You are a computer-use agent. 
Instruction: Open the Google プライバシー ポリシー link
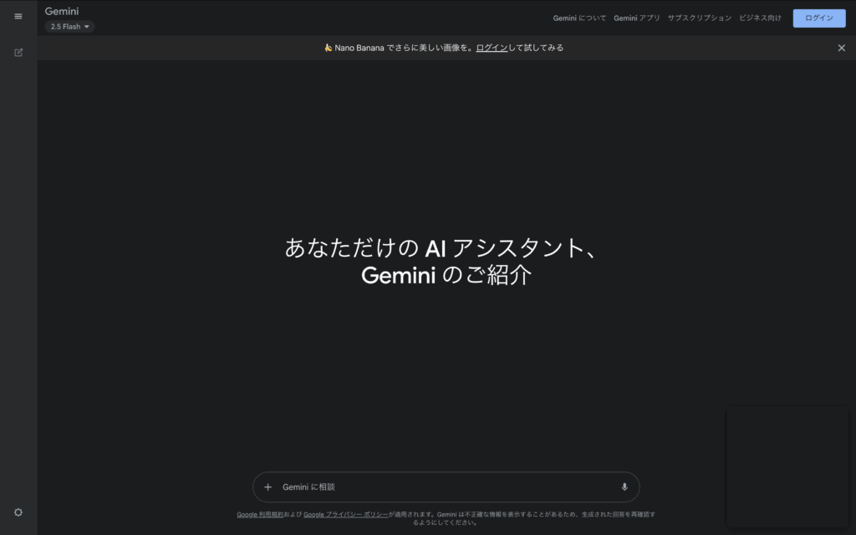(x=344, y=514)
